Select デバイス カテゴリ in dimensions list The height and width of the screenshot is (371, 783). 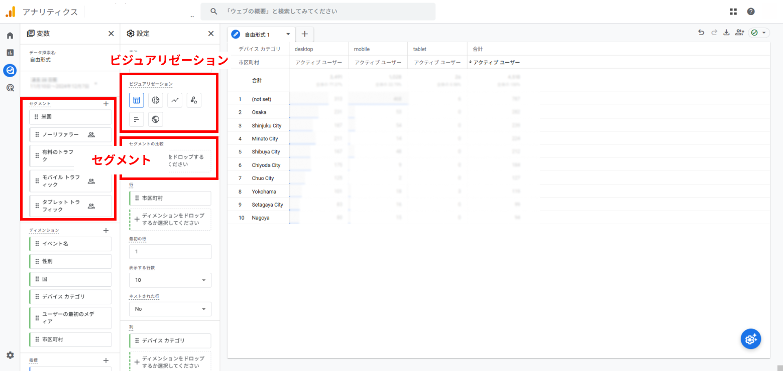click(70, 296)
